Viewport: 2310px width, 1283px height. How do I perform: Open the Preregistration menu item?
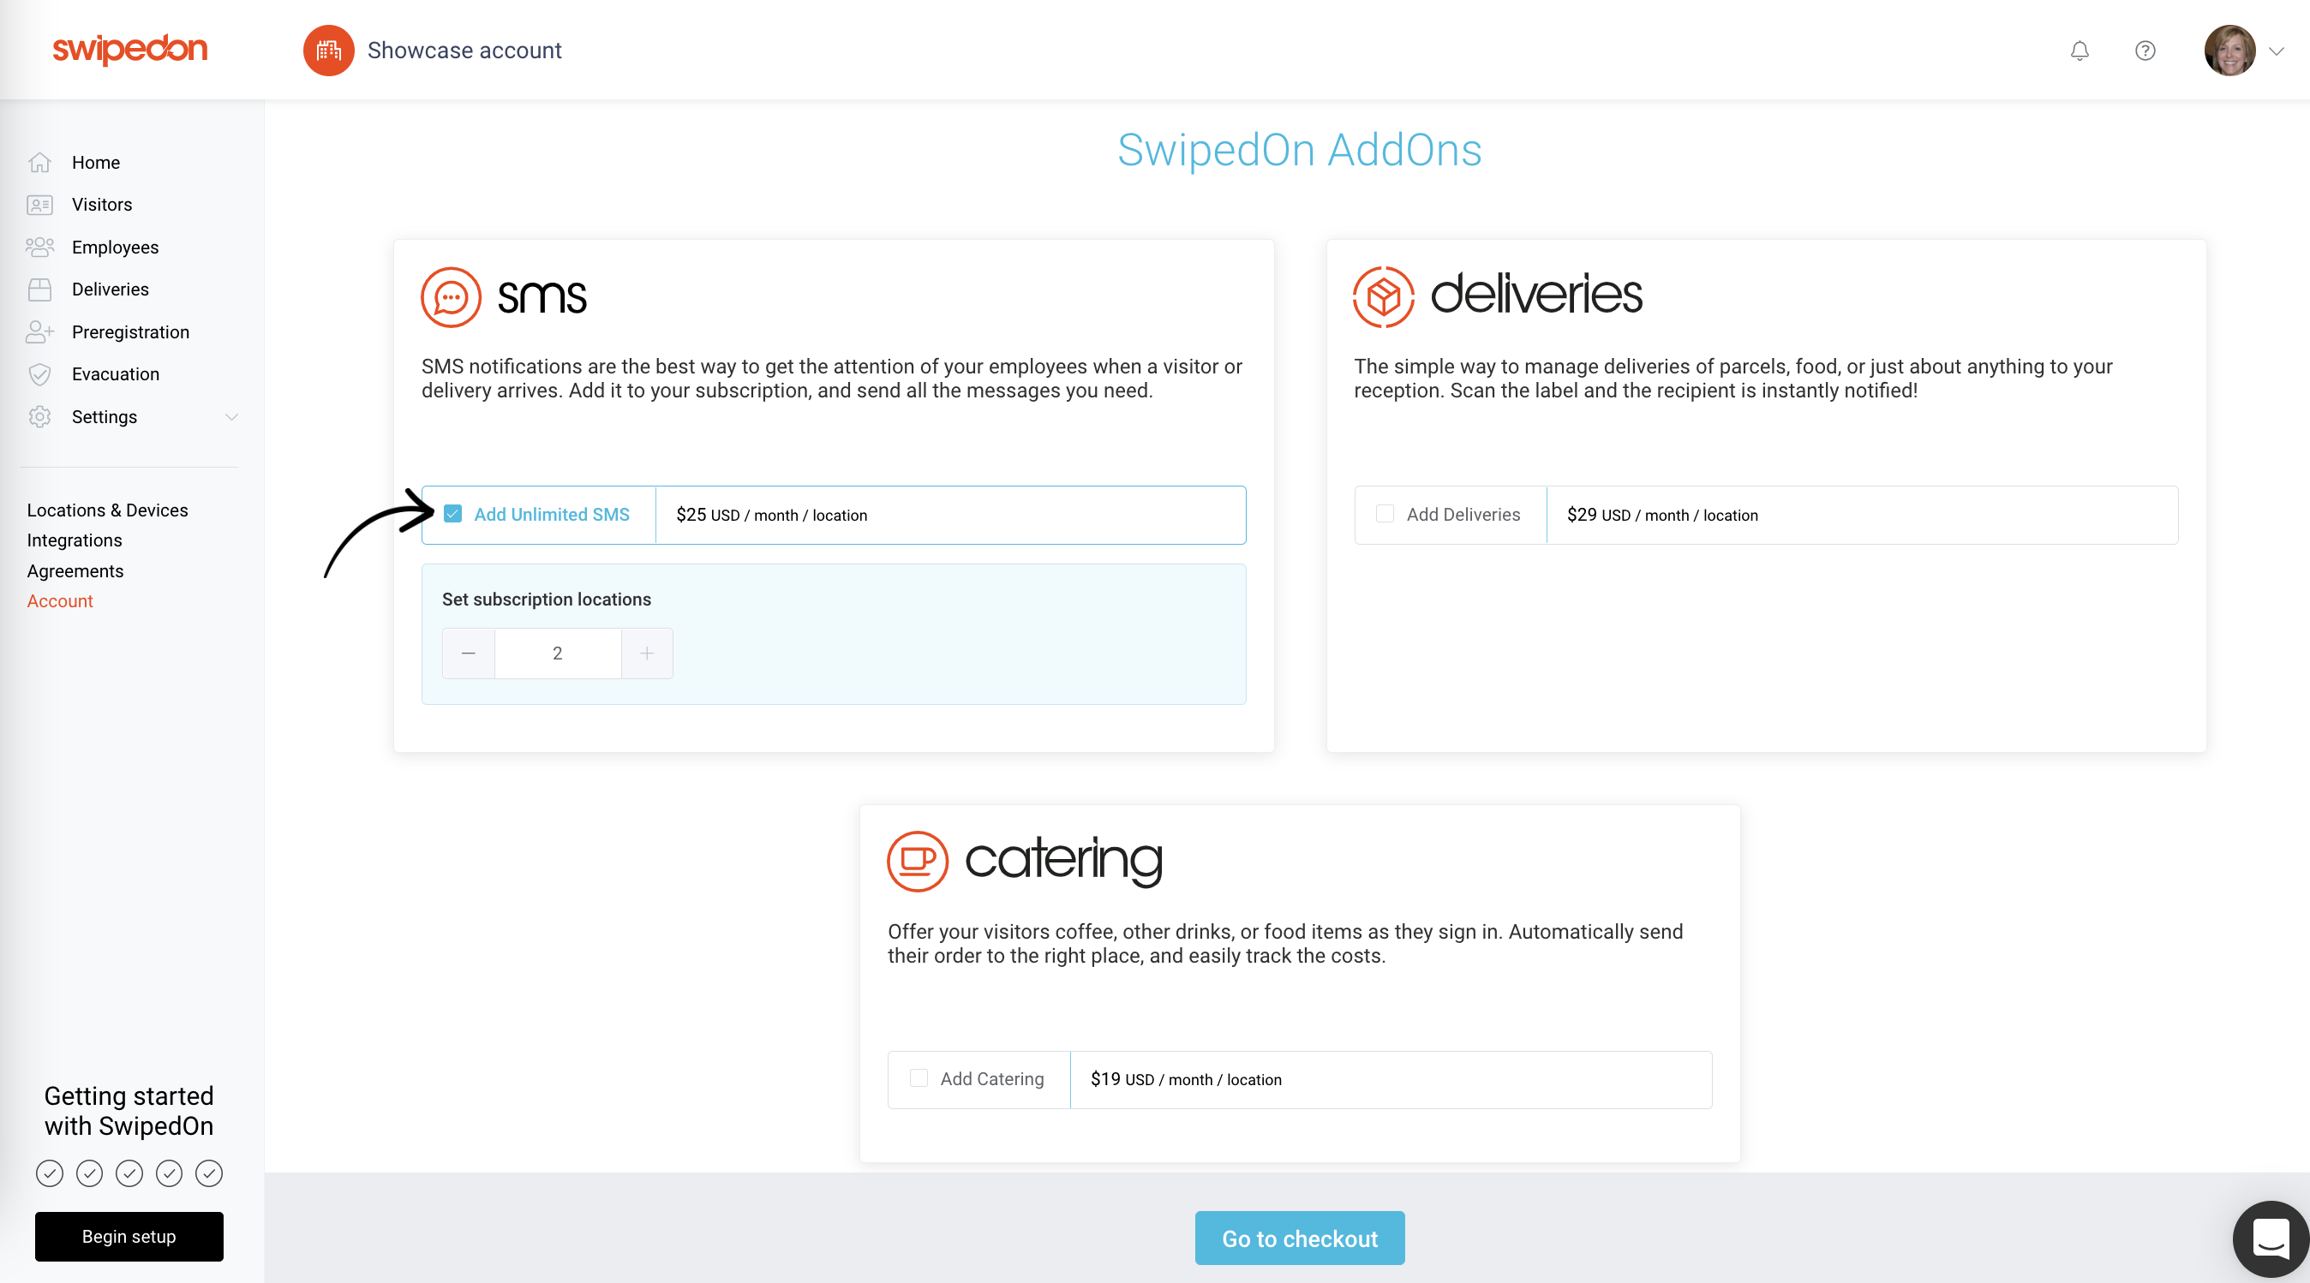point(131,331)
